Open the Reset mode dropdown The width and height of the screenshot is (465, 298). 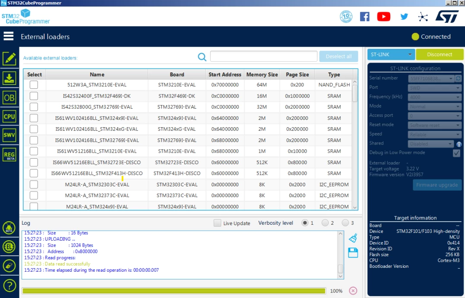pos(434,125)
